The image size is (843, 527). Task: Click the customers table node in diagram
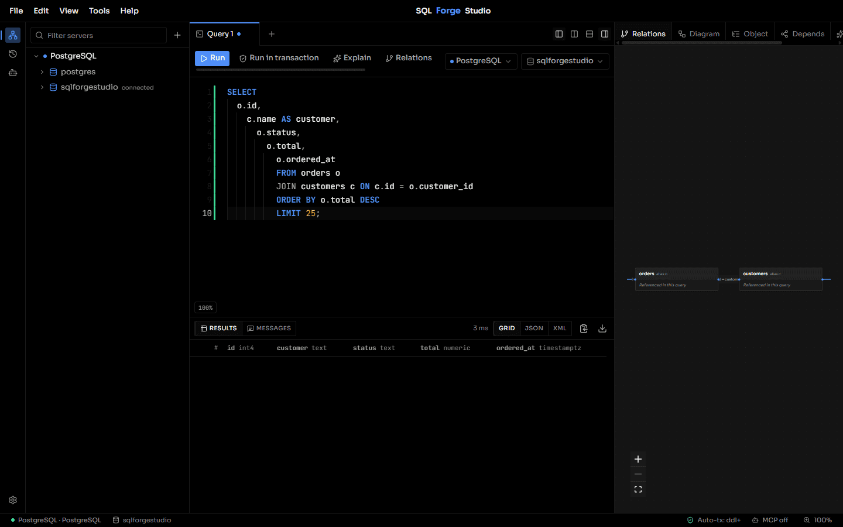781,279
